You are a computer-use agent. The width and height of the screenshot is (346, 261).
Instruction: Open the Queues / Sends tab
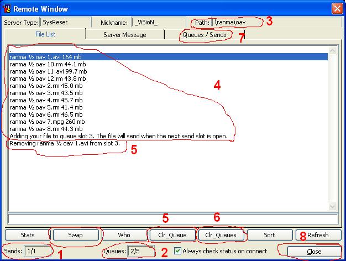tap(205, 35)
